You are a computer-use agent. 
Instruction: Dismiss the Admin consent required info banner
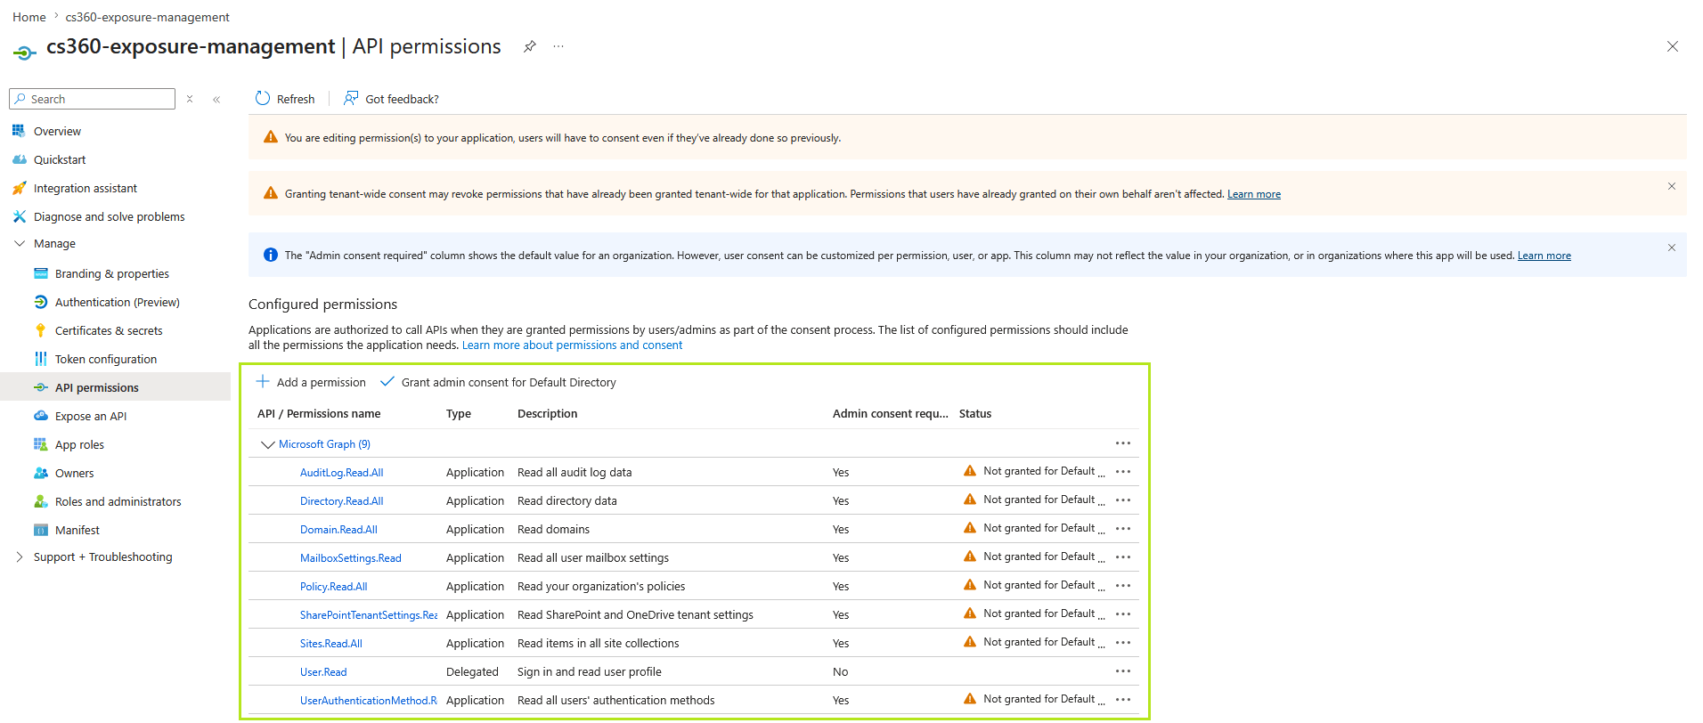[x=1672, y=248]
